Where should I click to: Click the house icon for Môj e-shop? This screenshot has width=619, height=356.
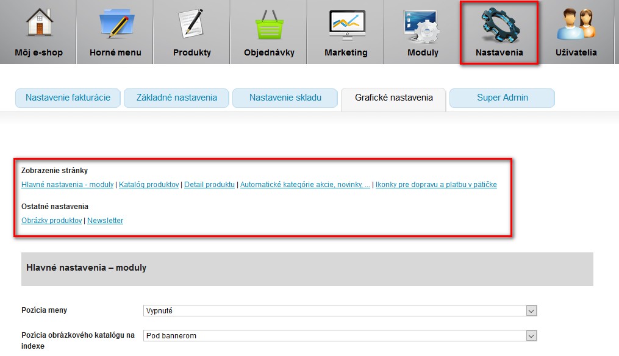pos(38,23)
